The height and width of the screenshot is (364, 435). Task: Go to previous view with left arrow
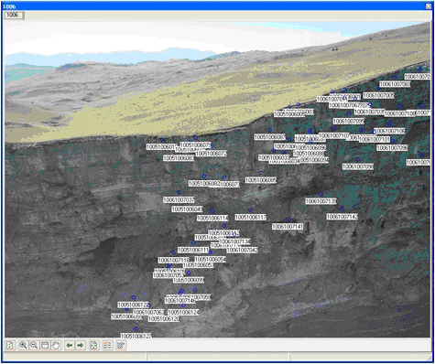[x=70, y=346]
